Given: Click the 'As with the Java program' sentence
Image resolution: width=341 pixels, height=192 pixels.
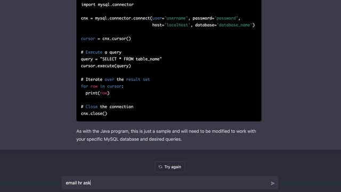Looking at the screenshot, I should pyautogui.click(x=166, y=131).
